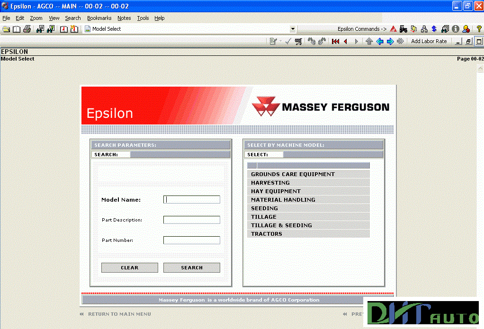The image size is (484, 329).
Task: Click the printer icon
Action: click(27, 29)
